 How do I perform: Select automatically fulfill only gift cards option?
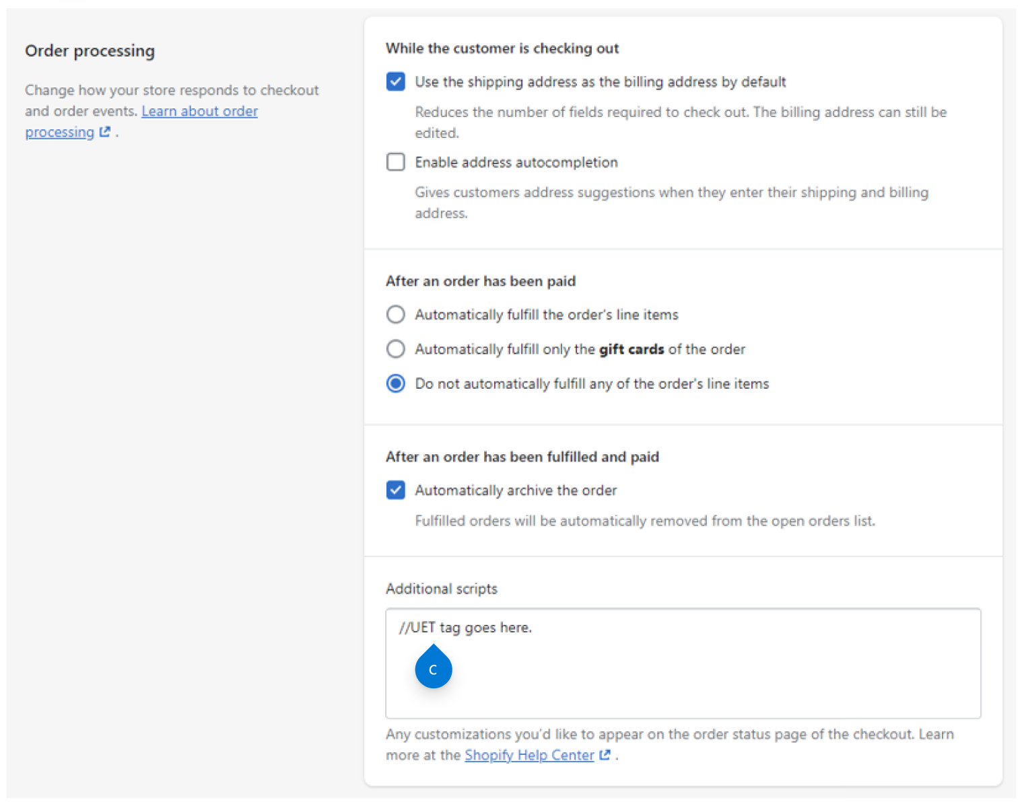click(396, 349)
